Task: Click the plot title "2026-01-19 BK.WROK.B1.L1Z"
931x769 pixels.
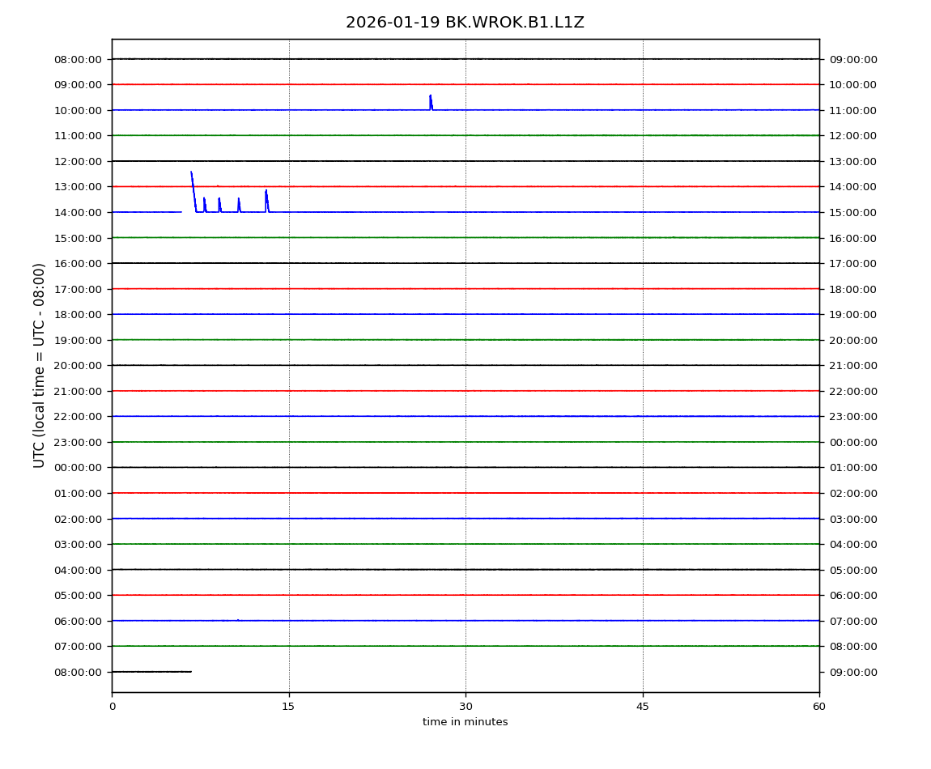Action: tap(465, 23)
